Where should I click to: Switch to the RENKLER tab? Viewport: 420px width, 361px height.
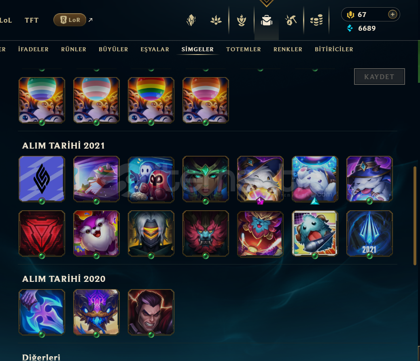coord(288,49)
